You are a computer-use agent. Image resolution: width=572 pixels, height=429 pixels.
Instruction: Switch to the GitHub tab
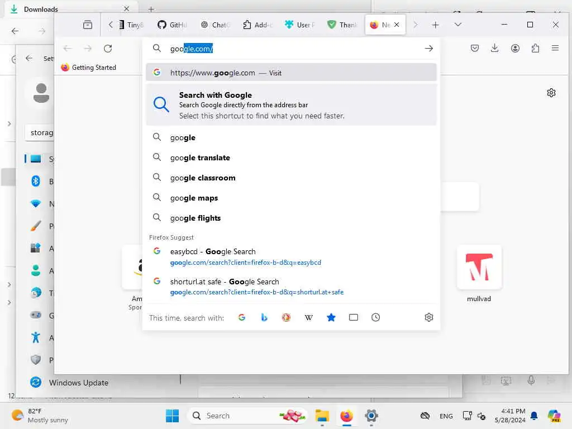click(172, 25)
